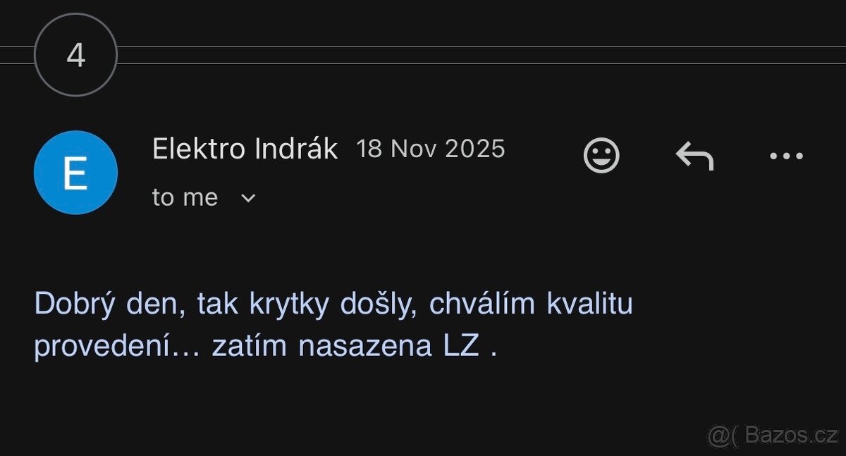Click the reply arrow icon
The width and height of the screenshot is (846, 456).
pyautogui.click(x=694, y=155)
